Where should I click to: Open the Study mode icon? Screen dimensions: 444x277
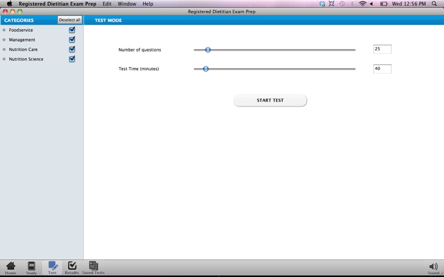31,268
